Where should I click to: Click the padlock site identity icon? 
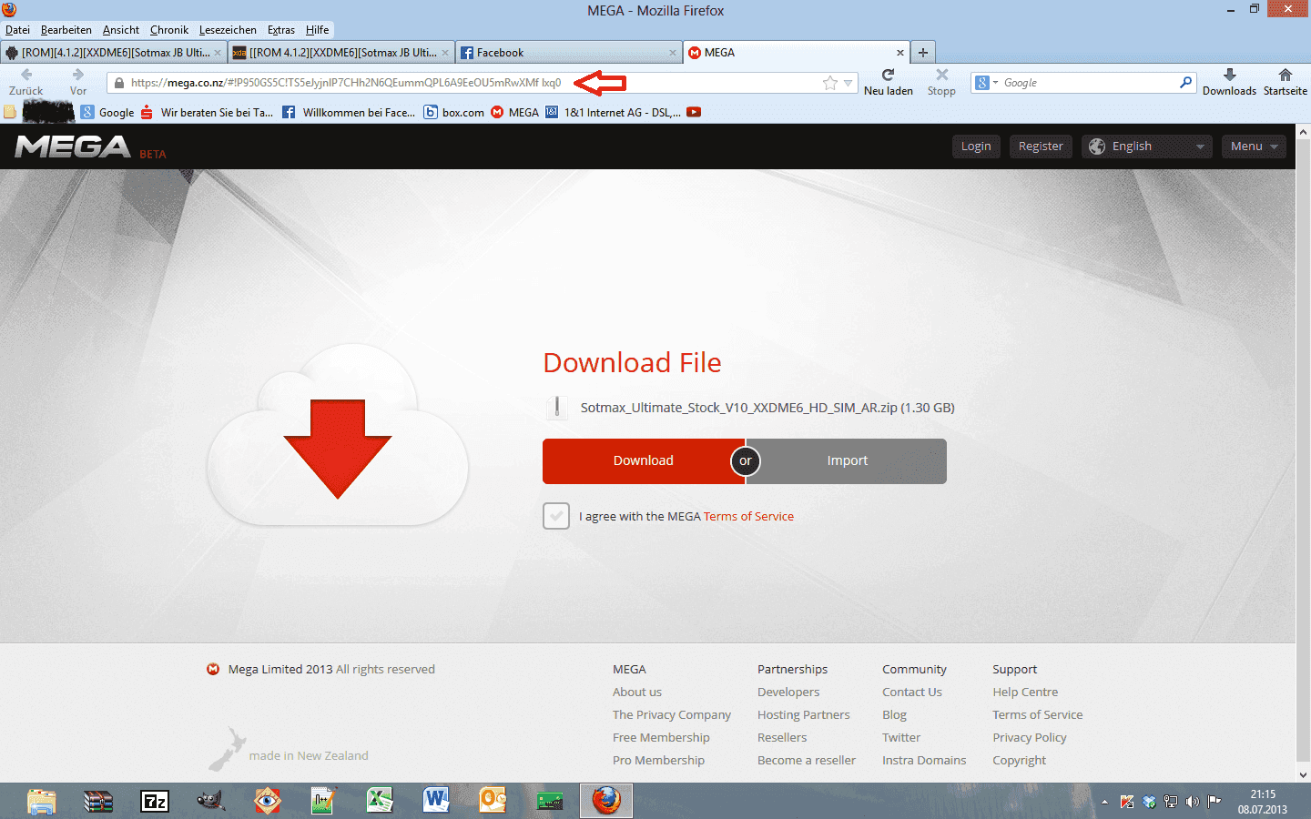click(119, 83)
